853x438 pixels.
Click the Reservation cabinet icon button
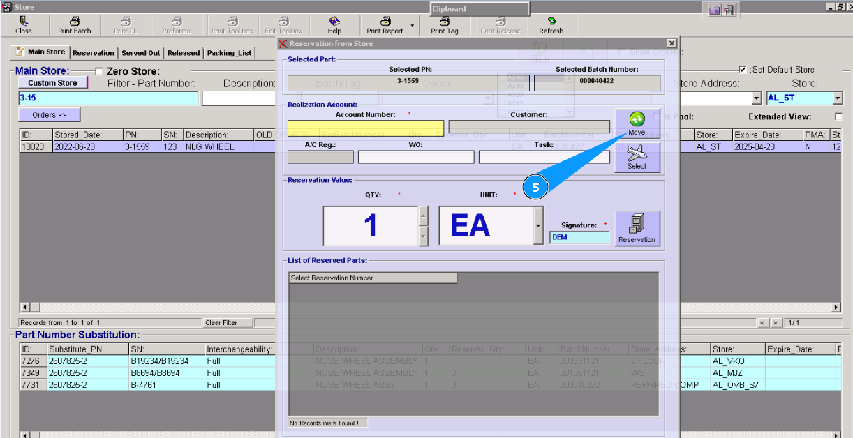tap(637, 228)
